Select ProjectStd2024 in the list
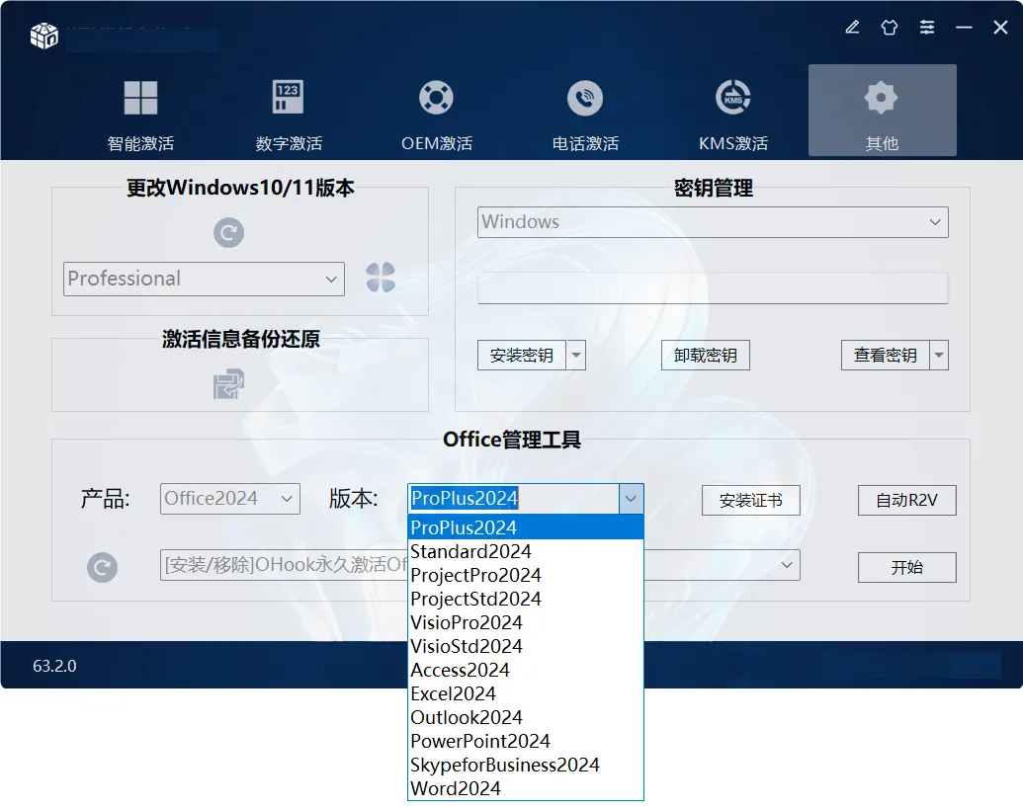Screen dimensions: 1023x809 point(525,599)
